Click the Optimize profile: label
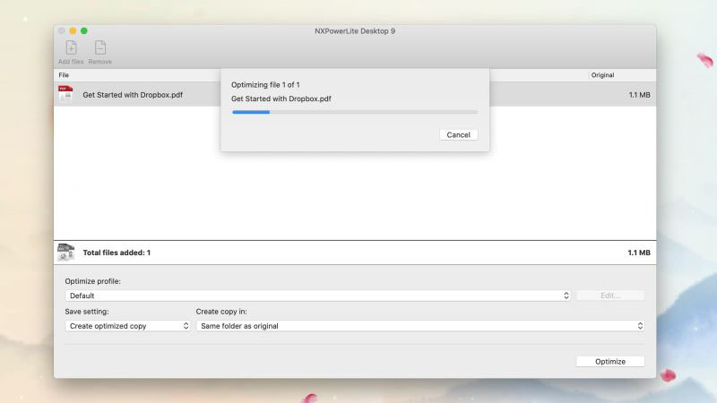Viewport: 717px width, 403px height. 93,281
